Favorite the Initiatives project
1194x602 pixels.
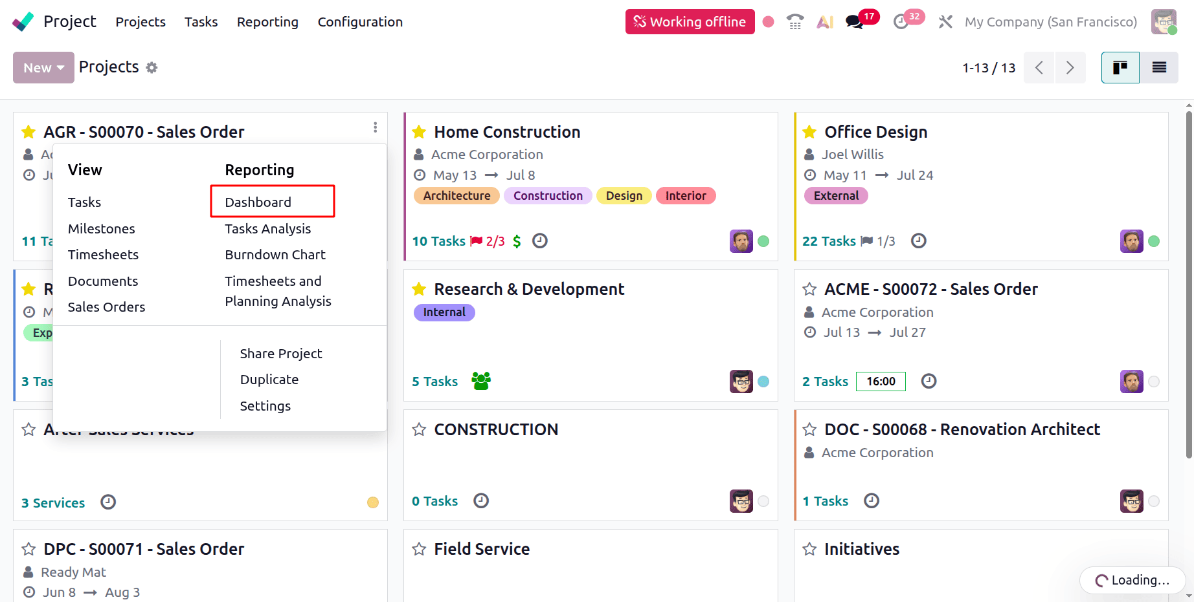[809, 549]
